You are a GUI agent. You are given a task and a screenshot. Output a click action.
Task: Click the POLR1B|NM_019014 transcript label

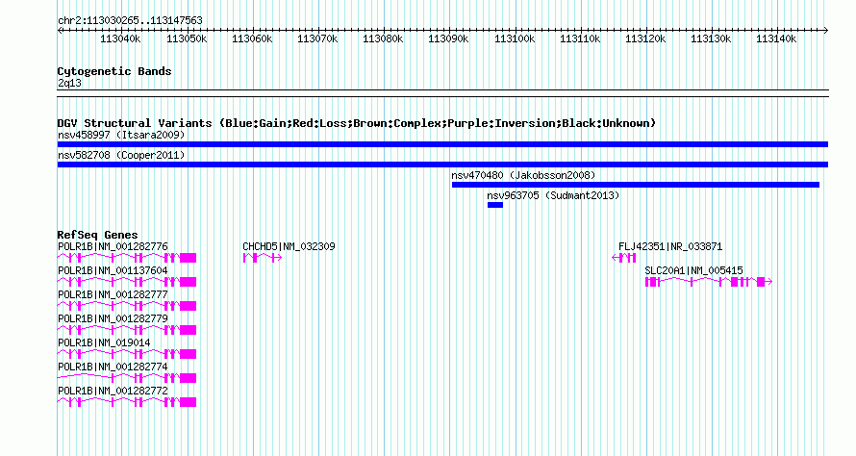104,342
